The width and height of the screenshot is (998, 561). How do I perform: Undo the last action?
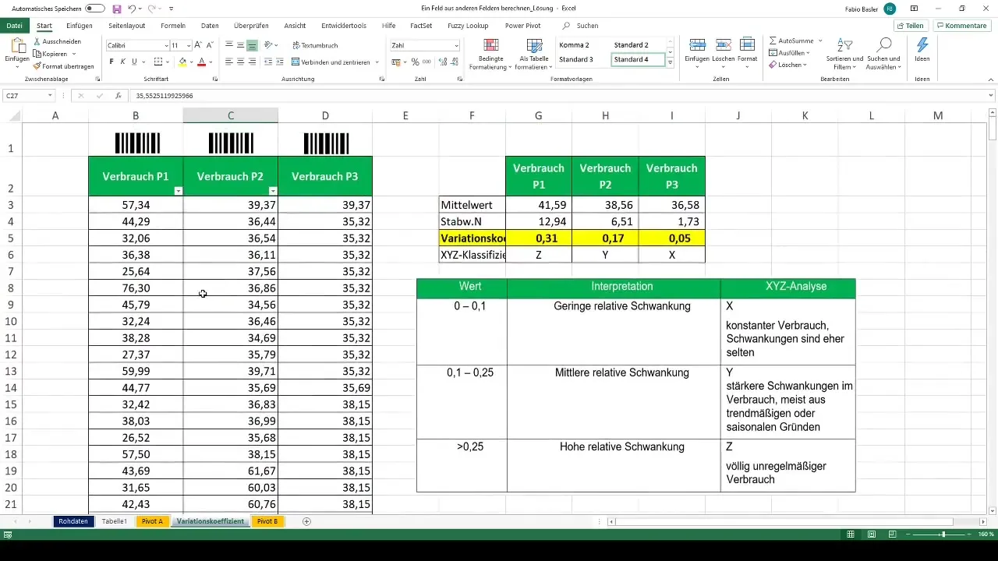[132, 9]
